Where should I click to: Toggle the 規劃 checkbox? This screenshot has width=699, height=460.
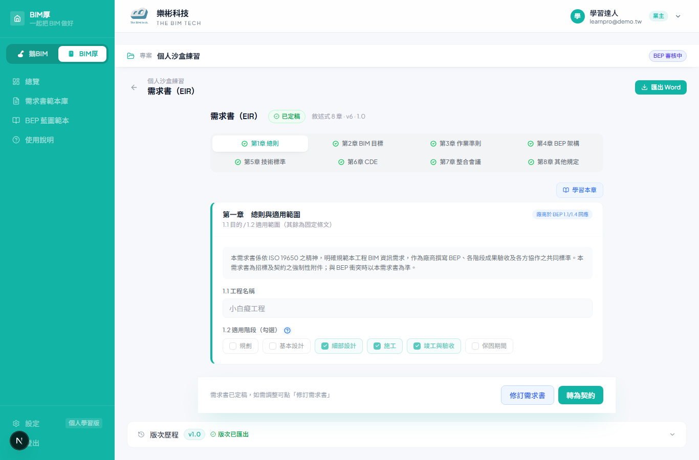point(233,346)
